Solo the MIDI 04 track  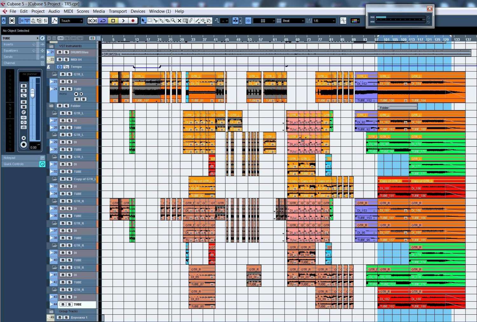[x=66, y=59]
